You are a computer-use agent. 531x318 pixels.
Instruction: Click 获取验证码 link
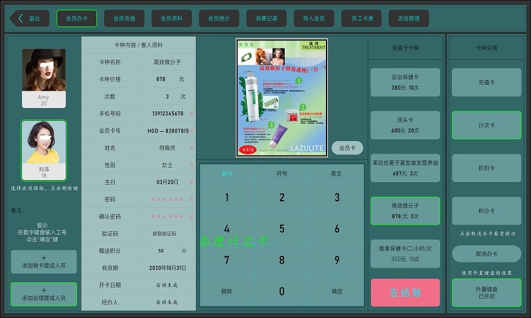pyautogui.click(x=164, y=233)
